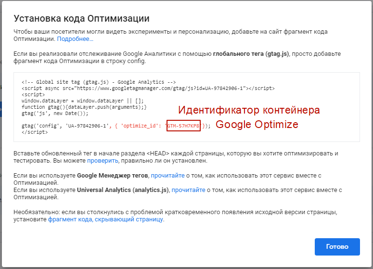Click the opening <script> line in code
This screenshot has height=269, width=373.
[x=33, y=95]
